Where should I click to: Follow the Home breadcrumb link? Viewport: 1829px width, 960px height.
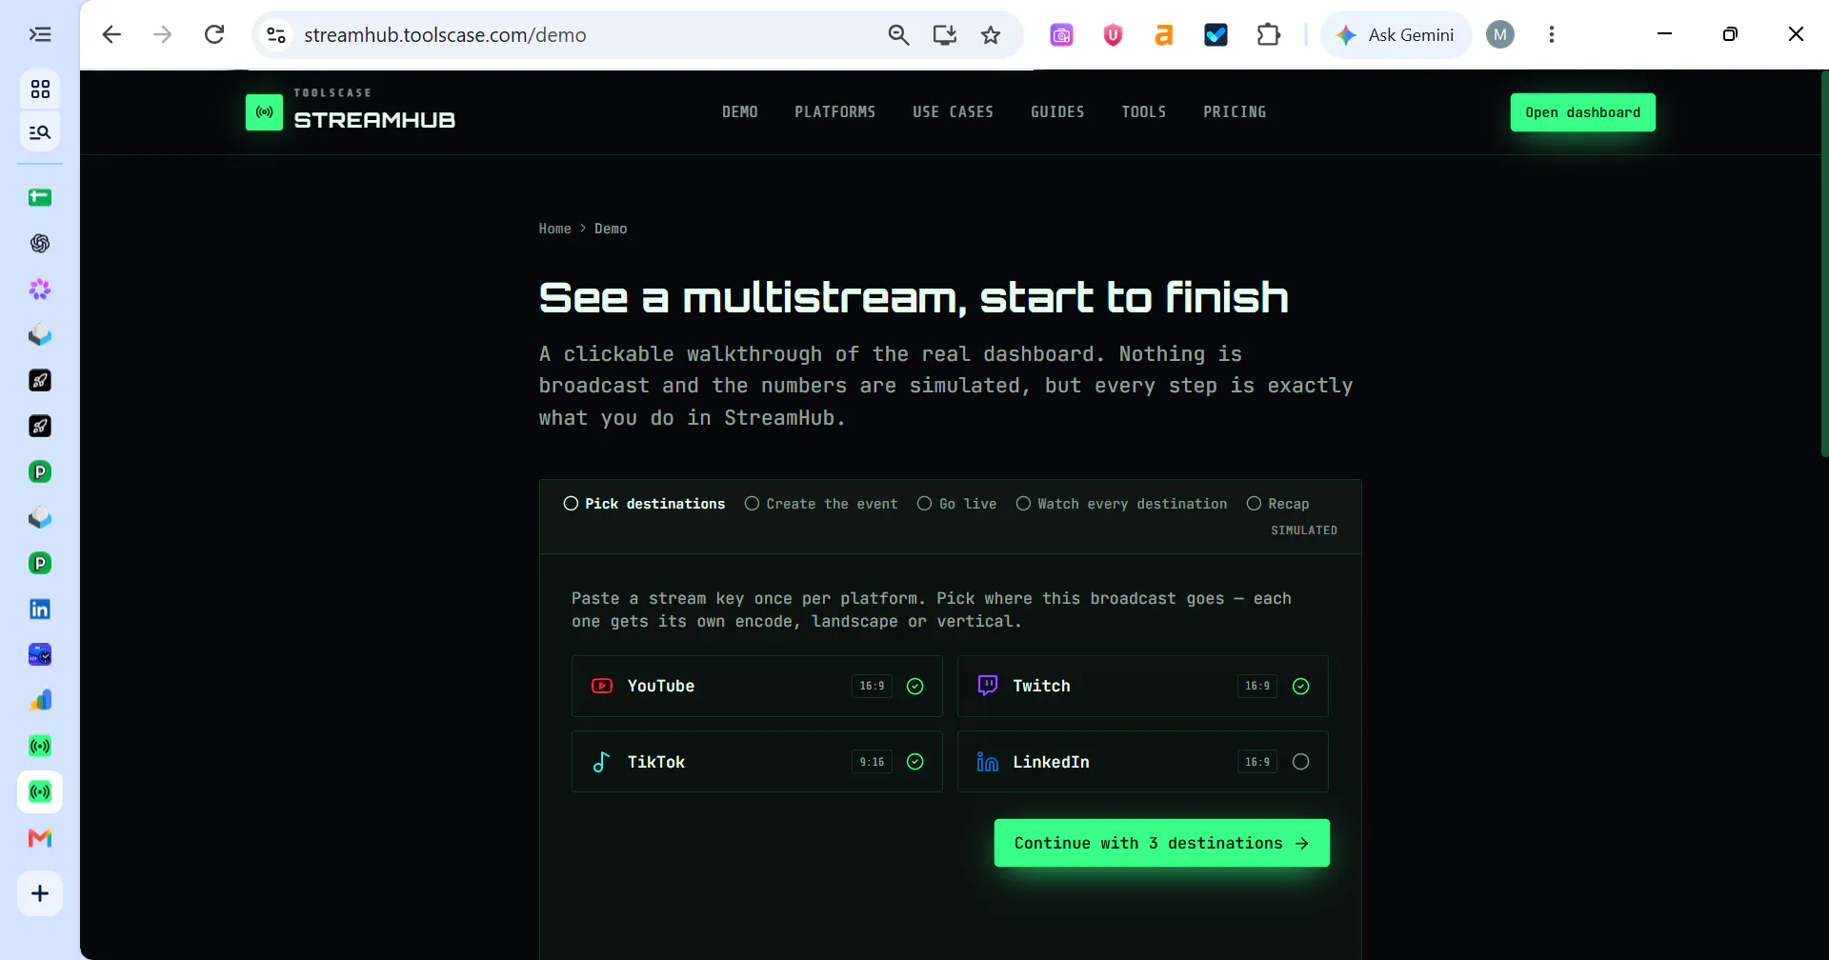(554, 229)
